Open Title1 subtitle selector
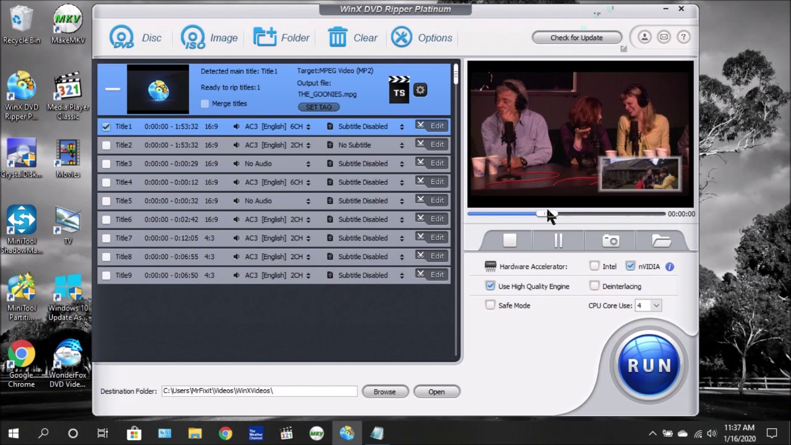Image resolution: width=791 pixels, height=445 pixels. tap(402, 127)
